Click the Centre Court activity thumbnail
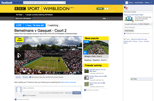 [x=86, y=77]
